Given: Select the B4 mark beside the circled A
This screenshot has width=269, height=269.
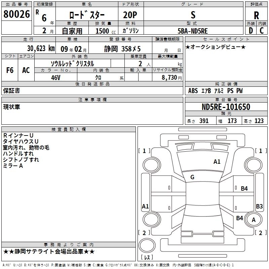Looking at the screenshot, I should point(239,218).
